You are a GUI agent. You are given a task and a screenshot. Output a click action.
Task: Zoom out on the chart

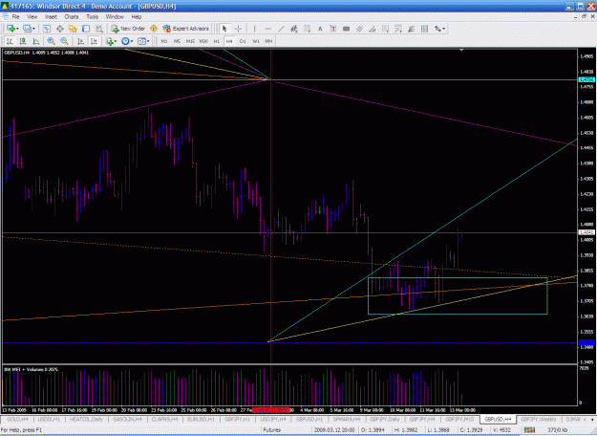(x=64, y=41)
